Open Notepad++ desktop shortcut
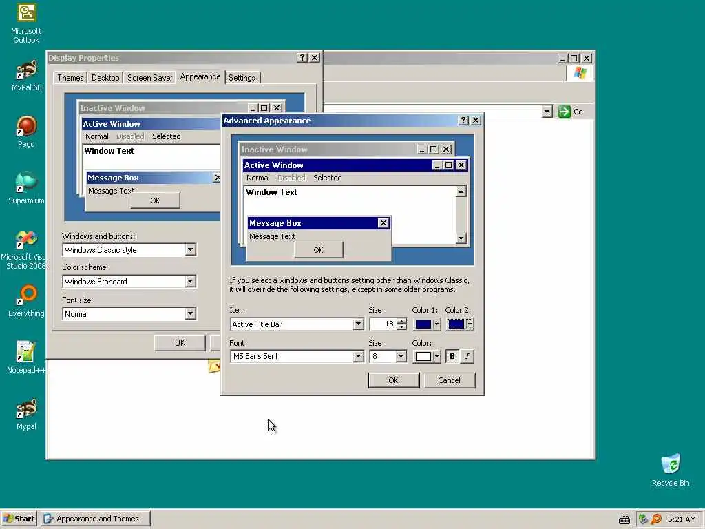The image size is (705, 529). [26, 357]
